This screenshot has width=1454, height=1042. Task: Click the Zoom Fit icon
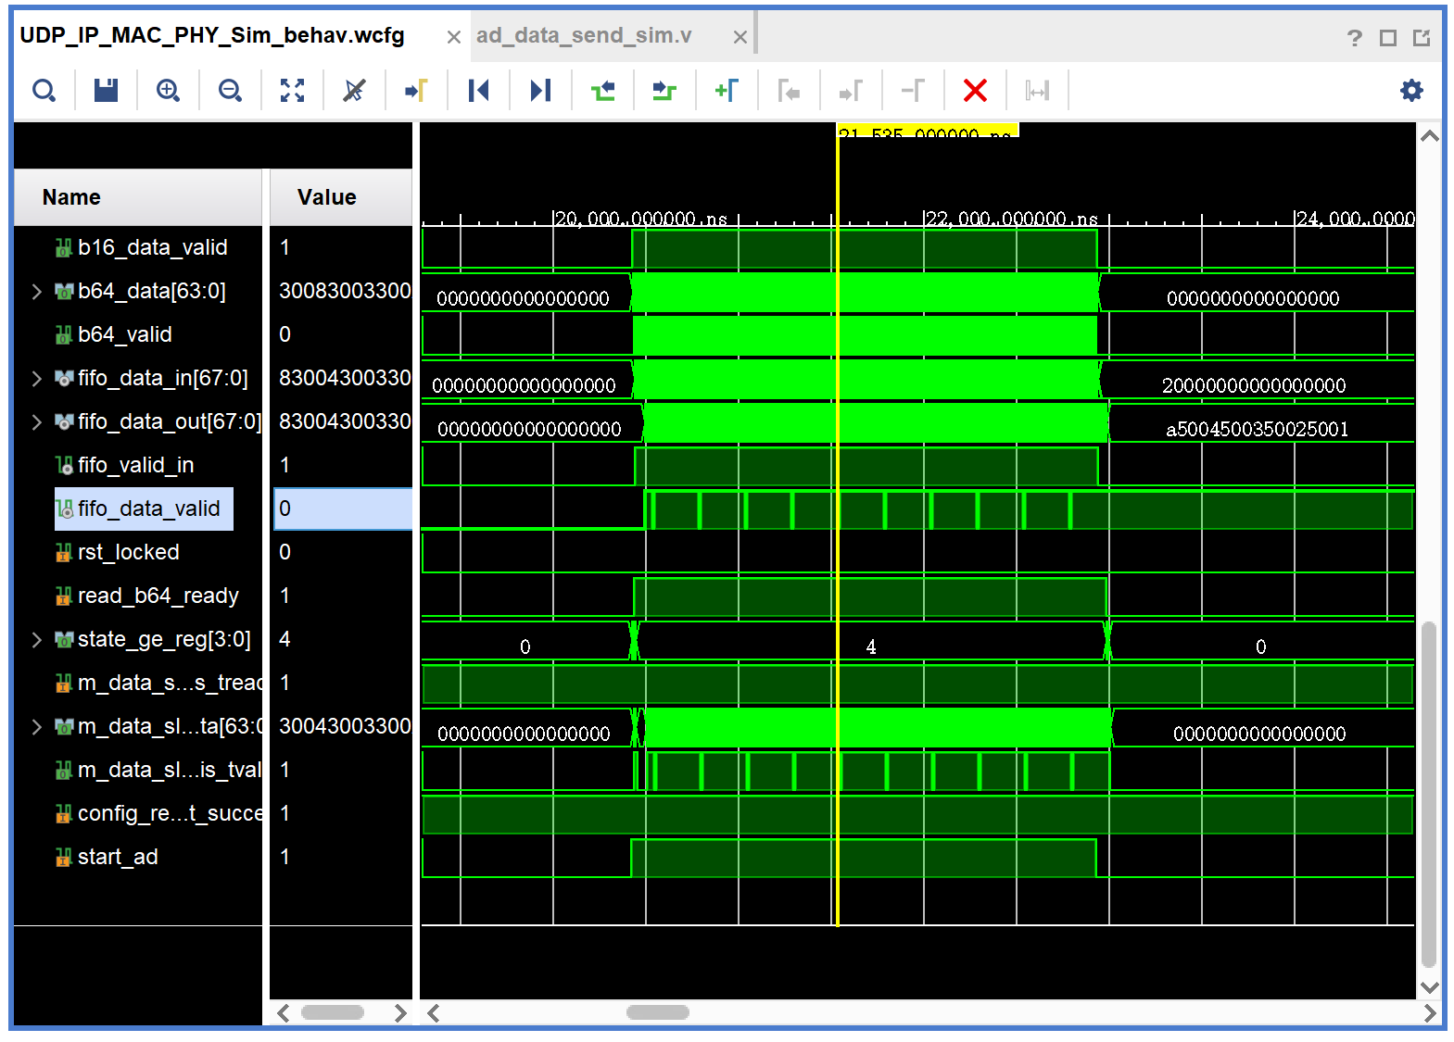tap(292, 91)
